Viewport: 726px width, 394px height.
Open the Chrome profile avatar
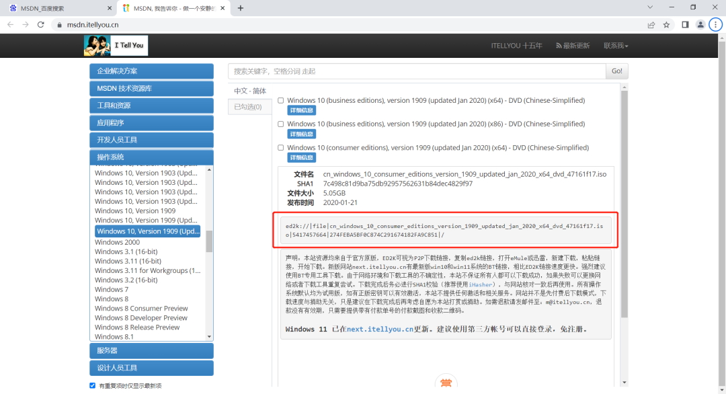click(700, 25)
